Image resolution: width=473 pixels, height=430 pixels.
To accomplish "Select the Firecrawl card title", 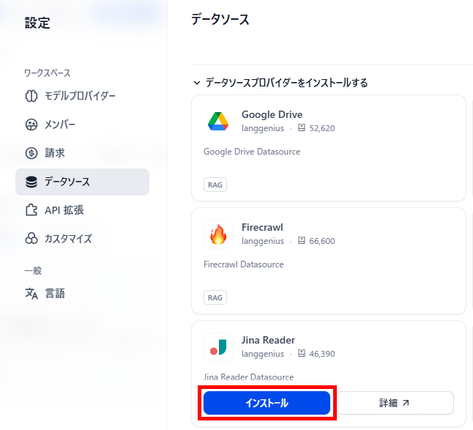I will tap(262, 227).
